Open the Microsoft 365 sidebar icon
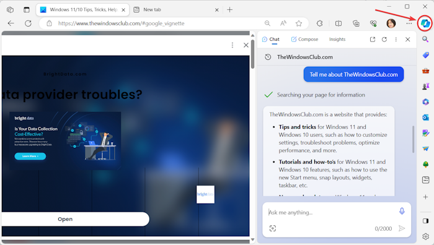This screenshot has width=434, height=245. (x=425, y=102)
